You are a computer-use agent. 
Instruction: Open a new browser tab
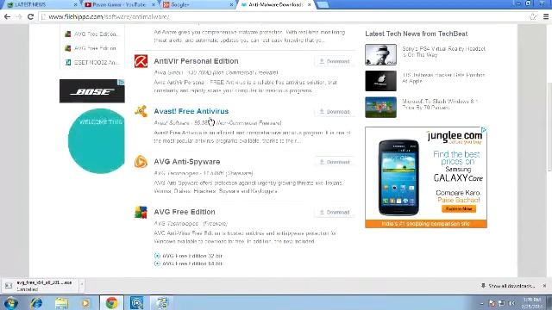coord(323,5)
